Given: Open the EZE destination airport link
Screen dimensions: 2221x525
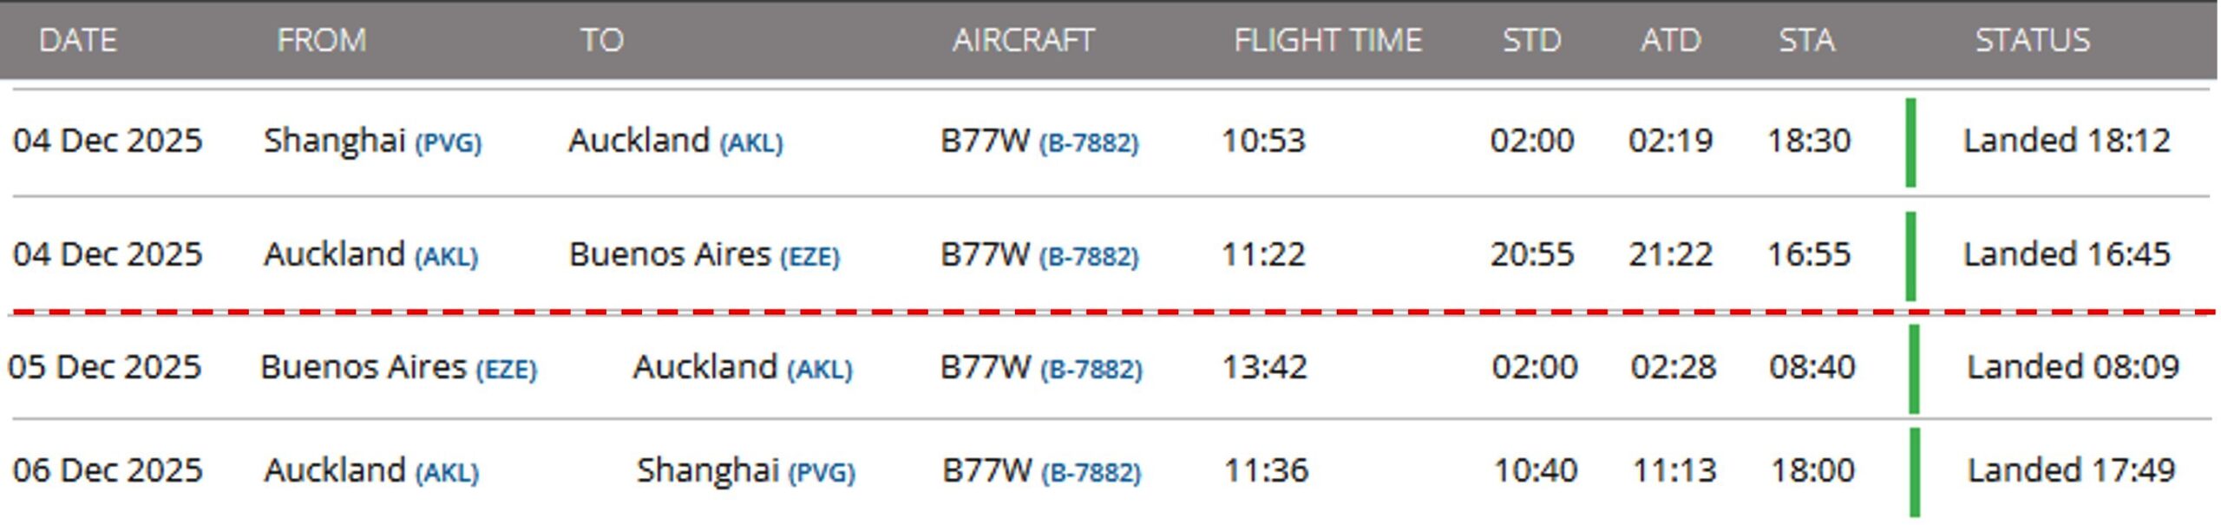Looking at the screenshot, I should [x=809, y=257].
